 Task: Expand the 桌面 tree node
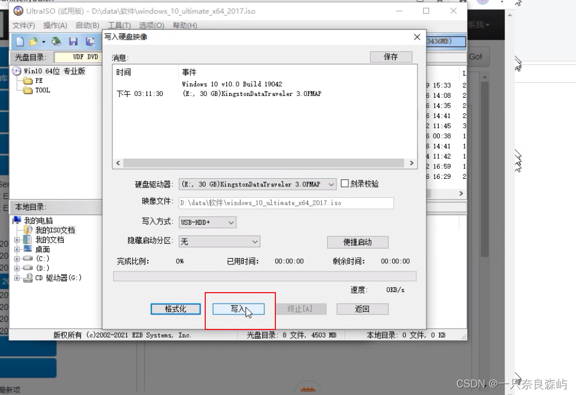pos(17,249)
